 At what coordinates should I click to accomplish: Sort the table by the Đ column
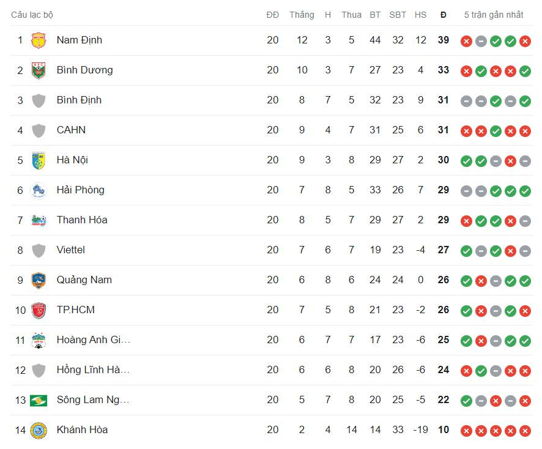[443, 14]
